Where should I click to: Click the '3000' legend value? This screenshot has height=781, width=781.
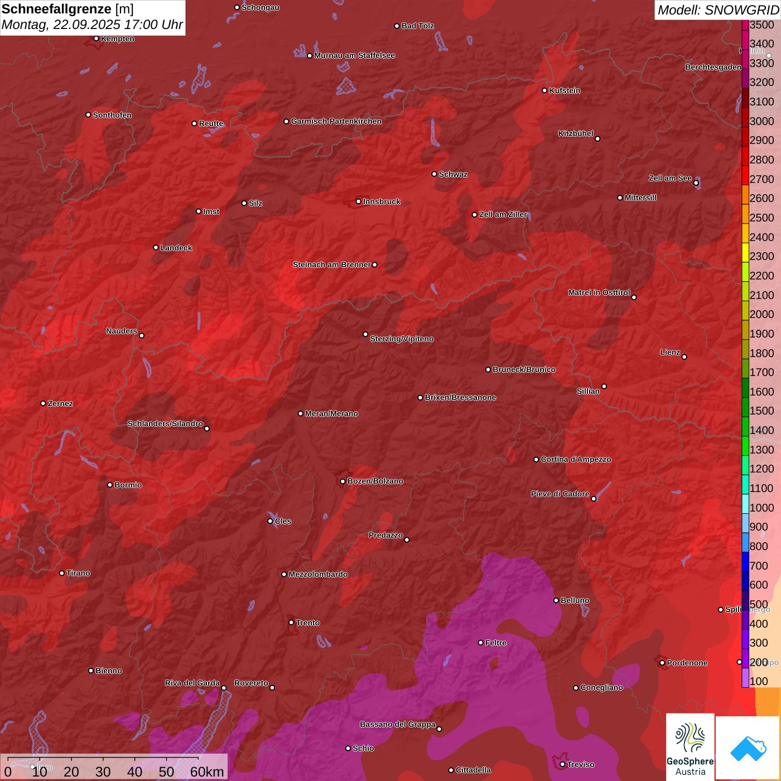click(x=762, y=121)
